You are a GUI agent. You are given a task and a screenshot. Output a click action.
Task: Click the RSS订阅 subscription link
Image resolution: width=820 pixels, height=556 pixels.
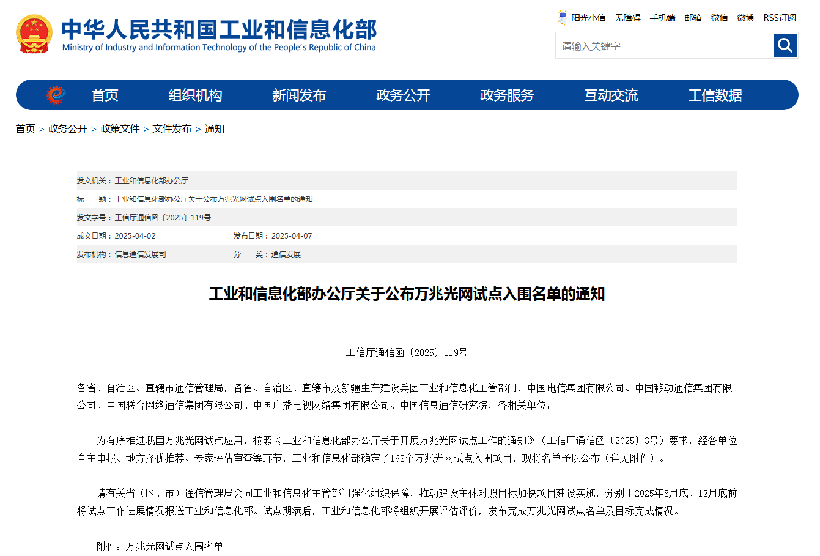780,18
